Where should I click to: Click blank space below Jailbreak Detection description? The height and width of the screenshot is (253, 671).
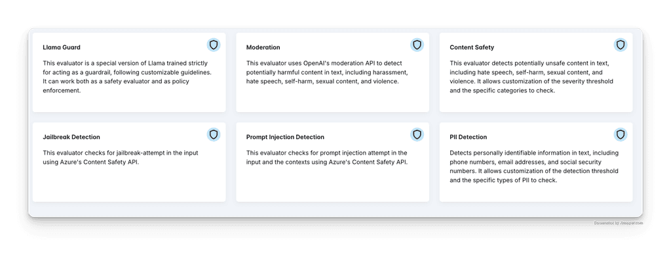point(128,184)
